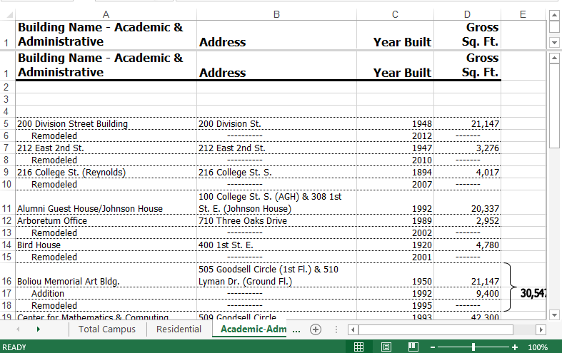The image size is (562, 353).
Task: Switch to Page Layout view
Action: pyautogui.click(x=386, y=347)
